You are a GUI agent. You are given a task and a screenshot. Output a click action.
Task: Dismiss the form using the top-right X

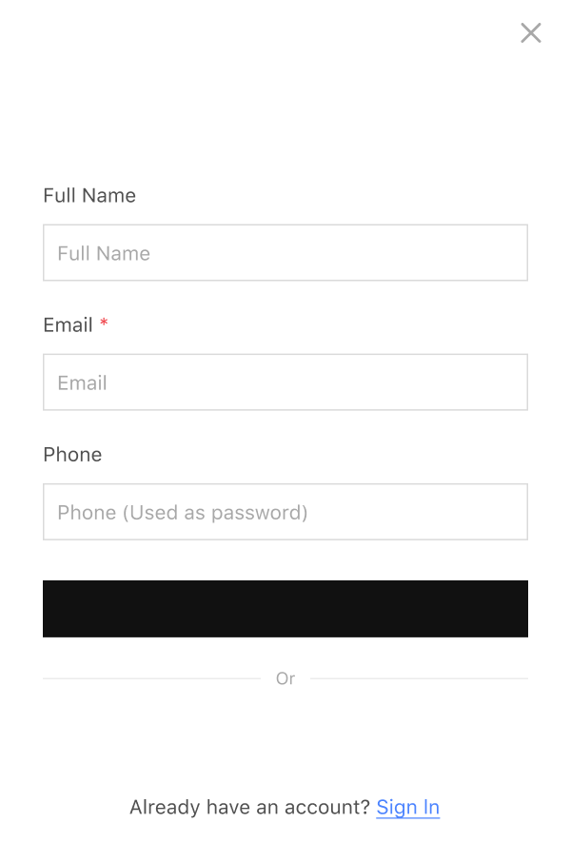[531, 33]
